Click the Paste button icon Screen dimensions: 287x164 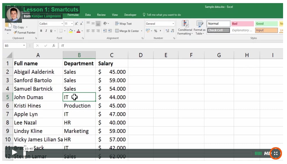(x=8, y=25)
